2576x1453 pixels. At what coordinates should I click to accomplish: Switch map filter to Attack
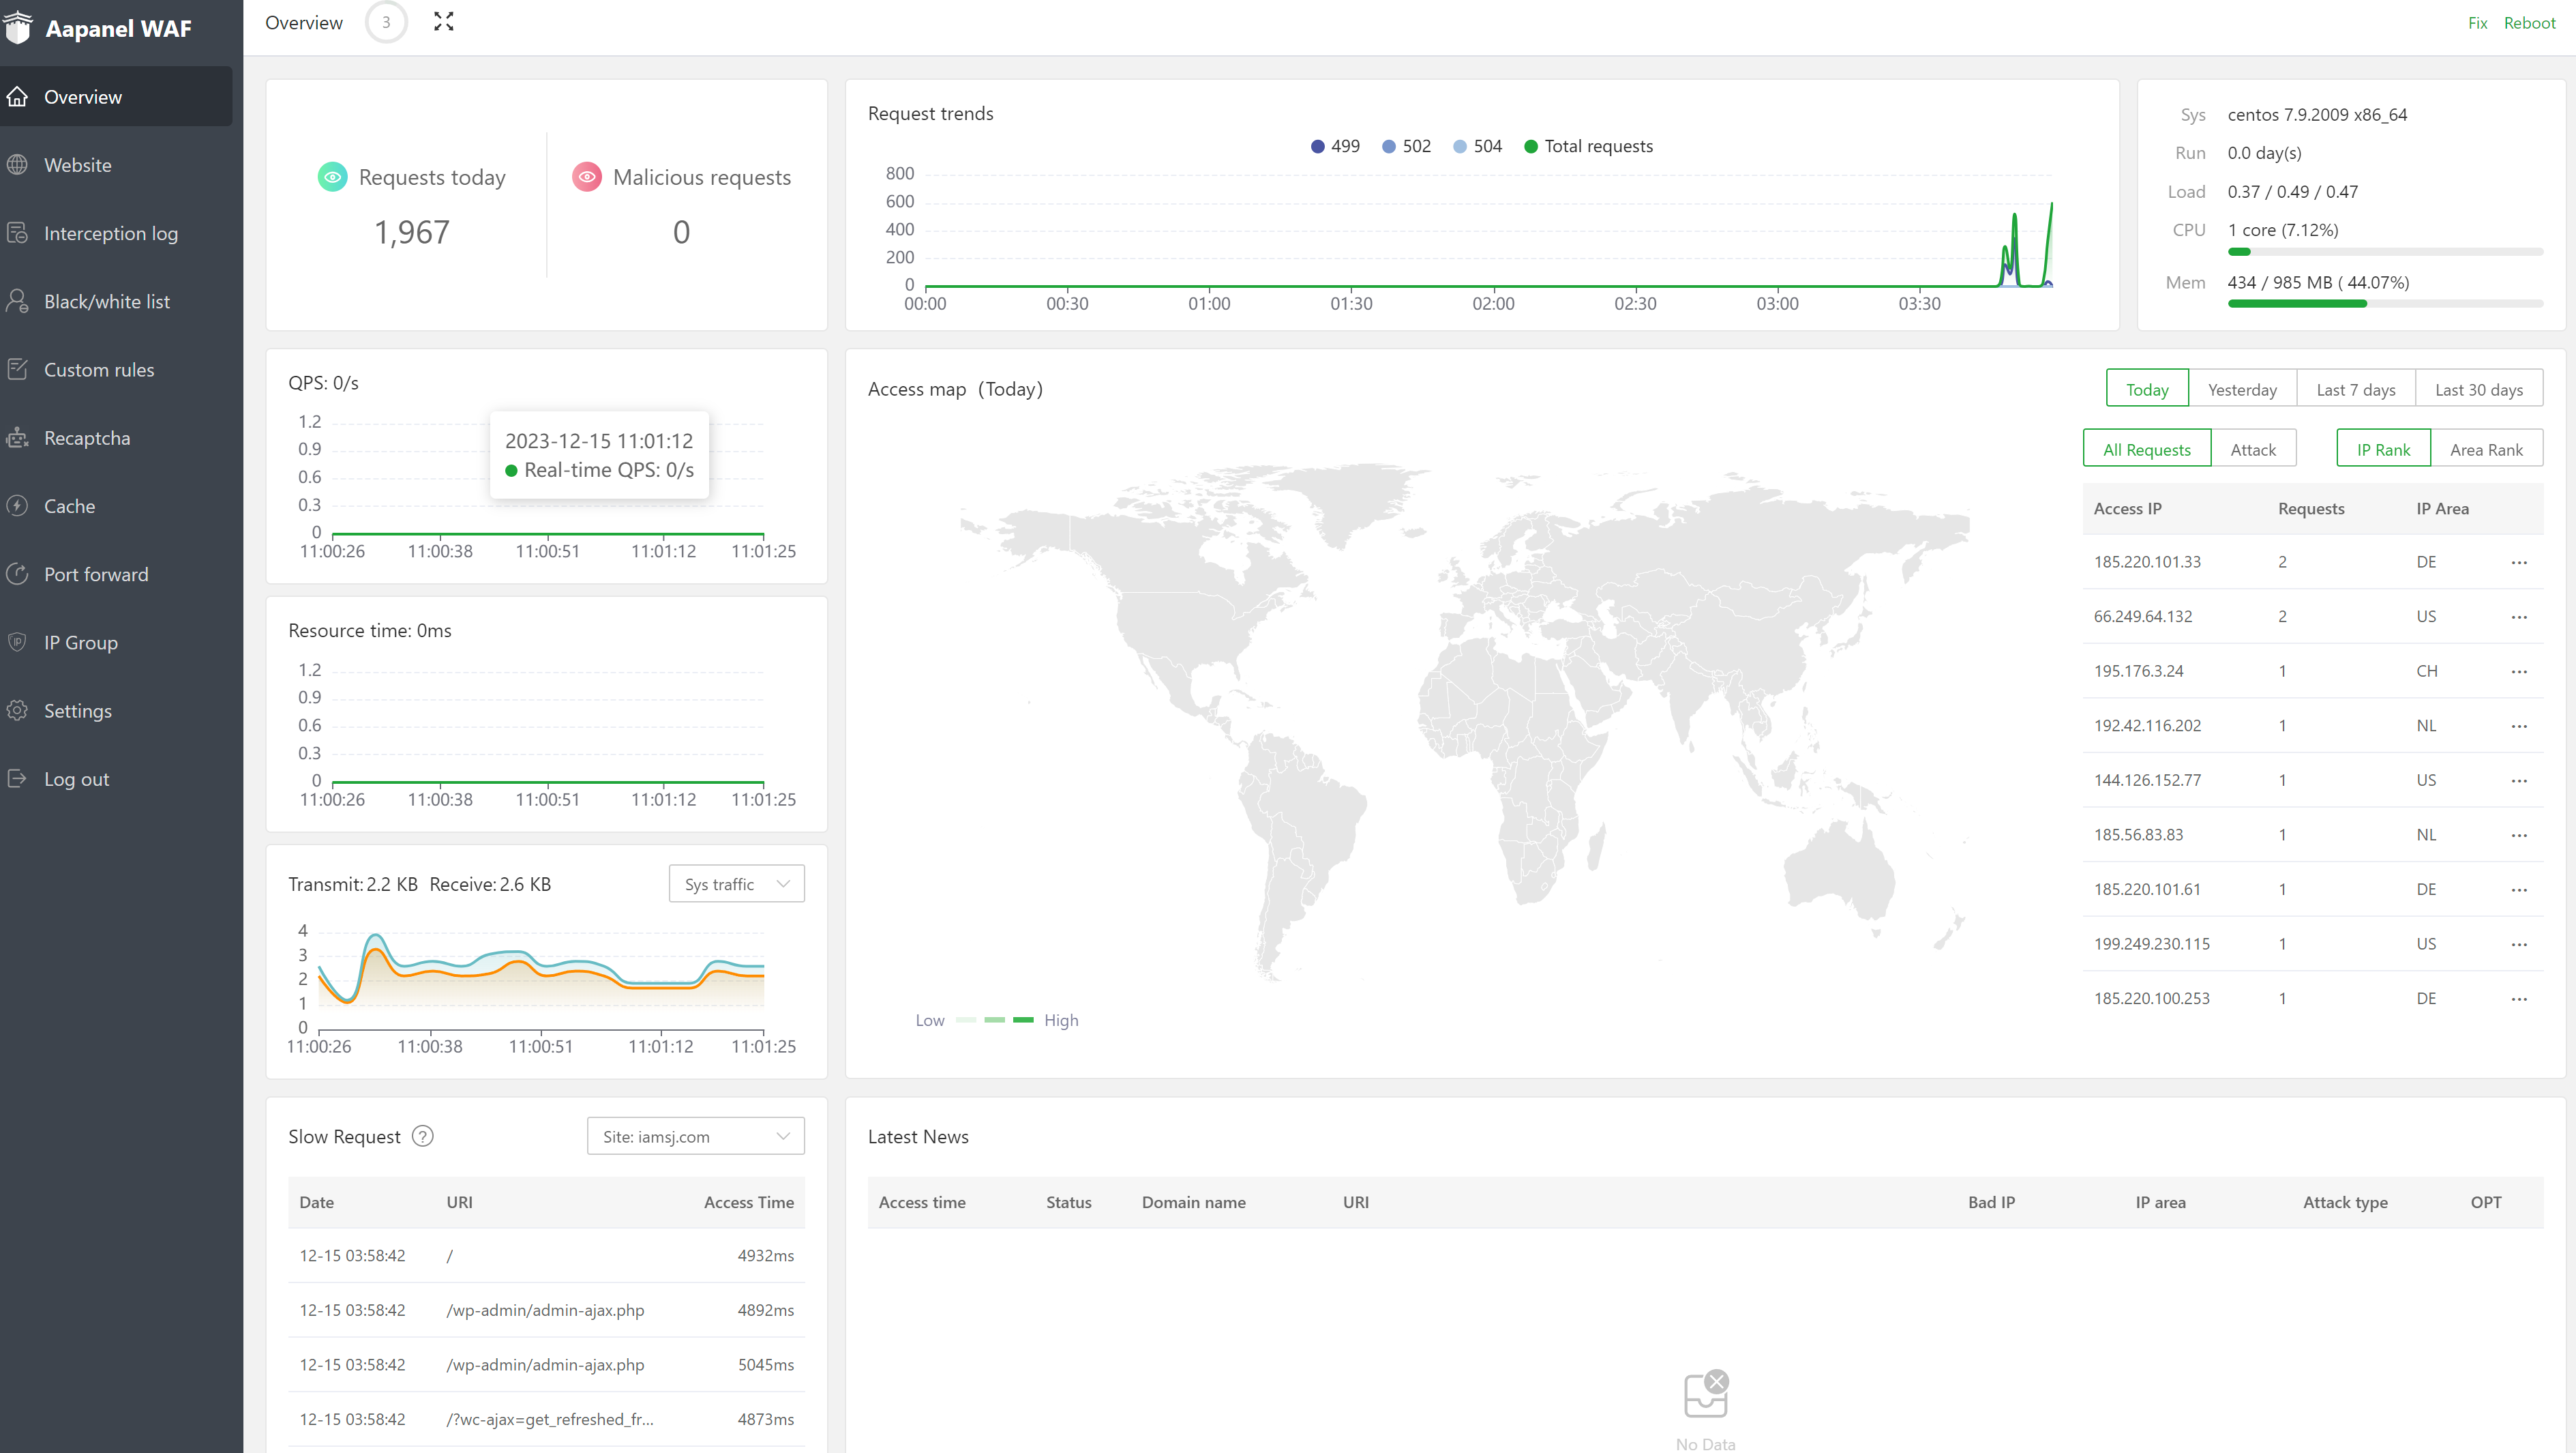pos(2253,450)
